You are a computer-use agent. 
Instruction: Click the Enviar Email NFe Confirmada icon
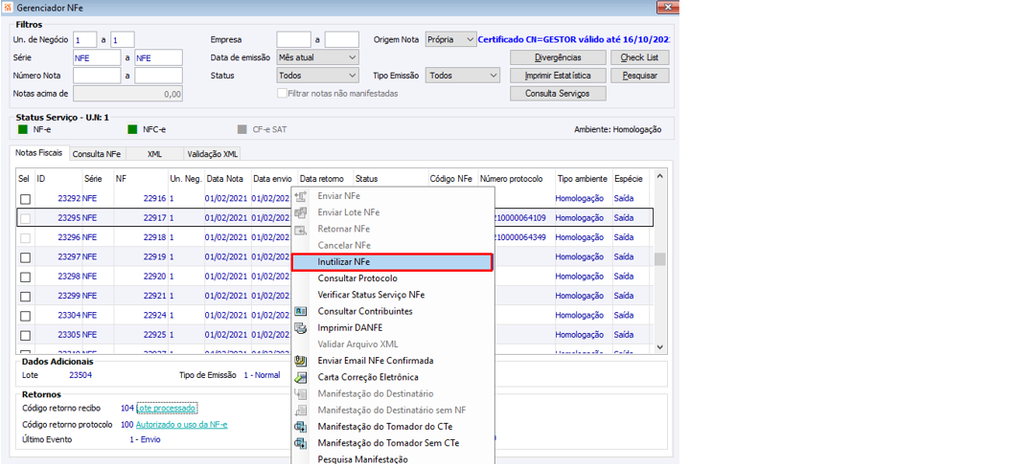301,361
